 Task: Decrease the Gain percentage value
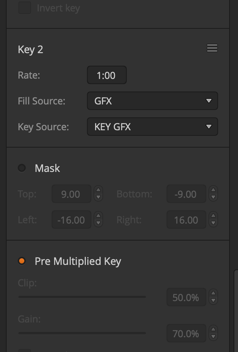tap(213, 337)
